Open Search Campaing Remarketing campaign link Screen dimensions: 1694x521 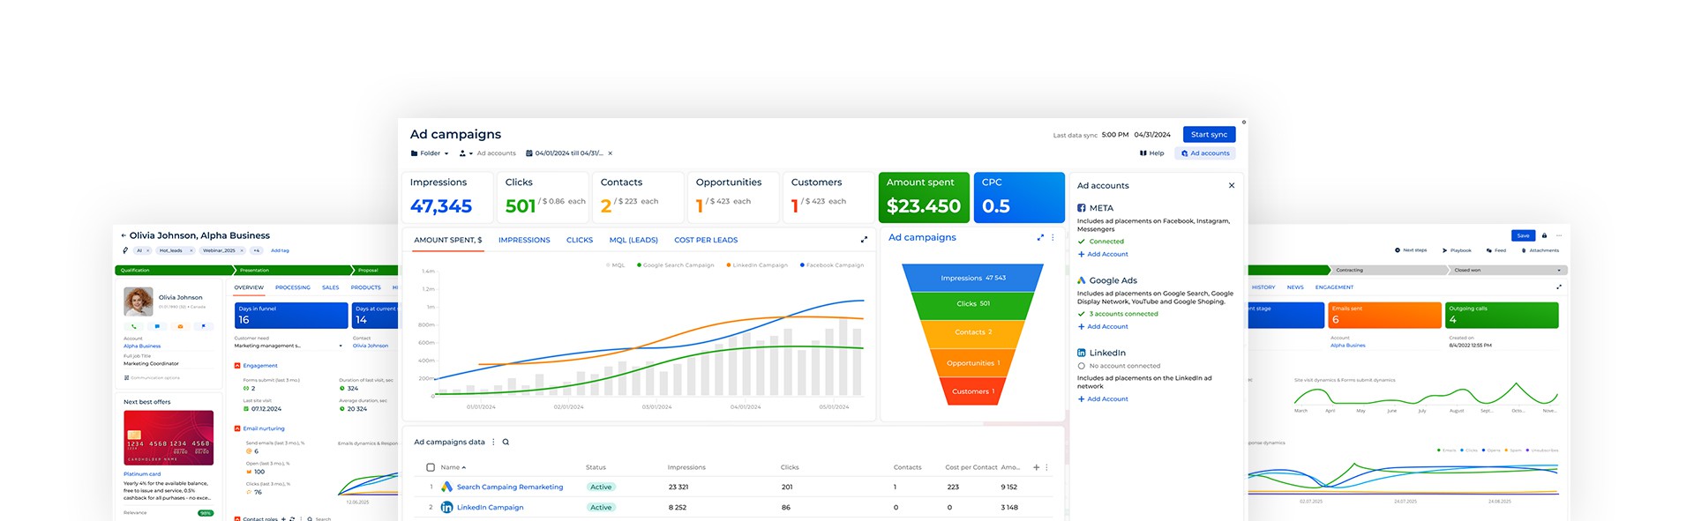(x=510, y=487)
